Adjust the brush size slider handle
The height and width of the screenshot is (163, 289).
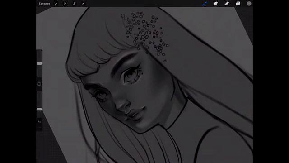click(39, 63)
